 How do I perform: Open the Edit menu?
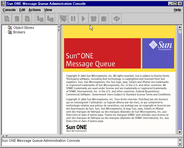22,10
